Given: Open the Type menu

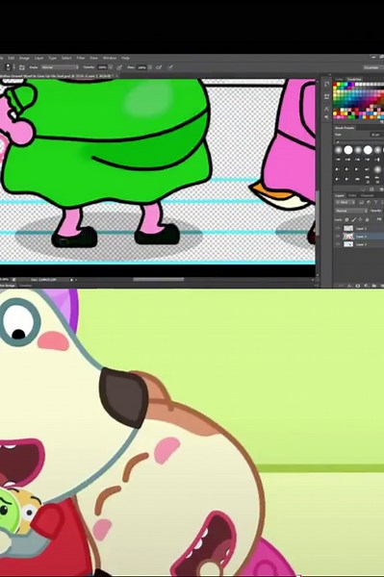Looking at the screenshot, I should tap(53, 58).
